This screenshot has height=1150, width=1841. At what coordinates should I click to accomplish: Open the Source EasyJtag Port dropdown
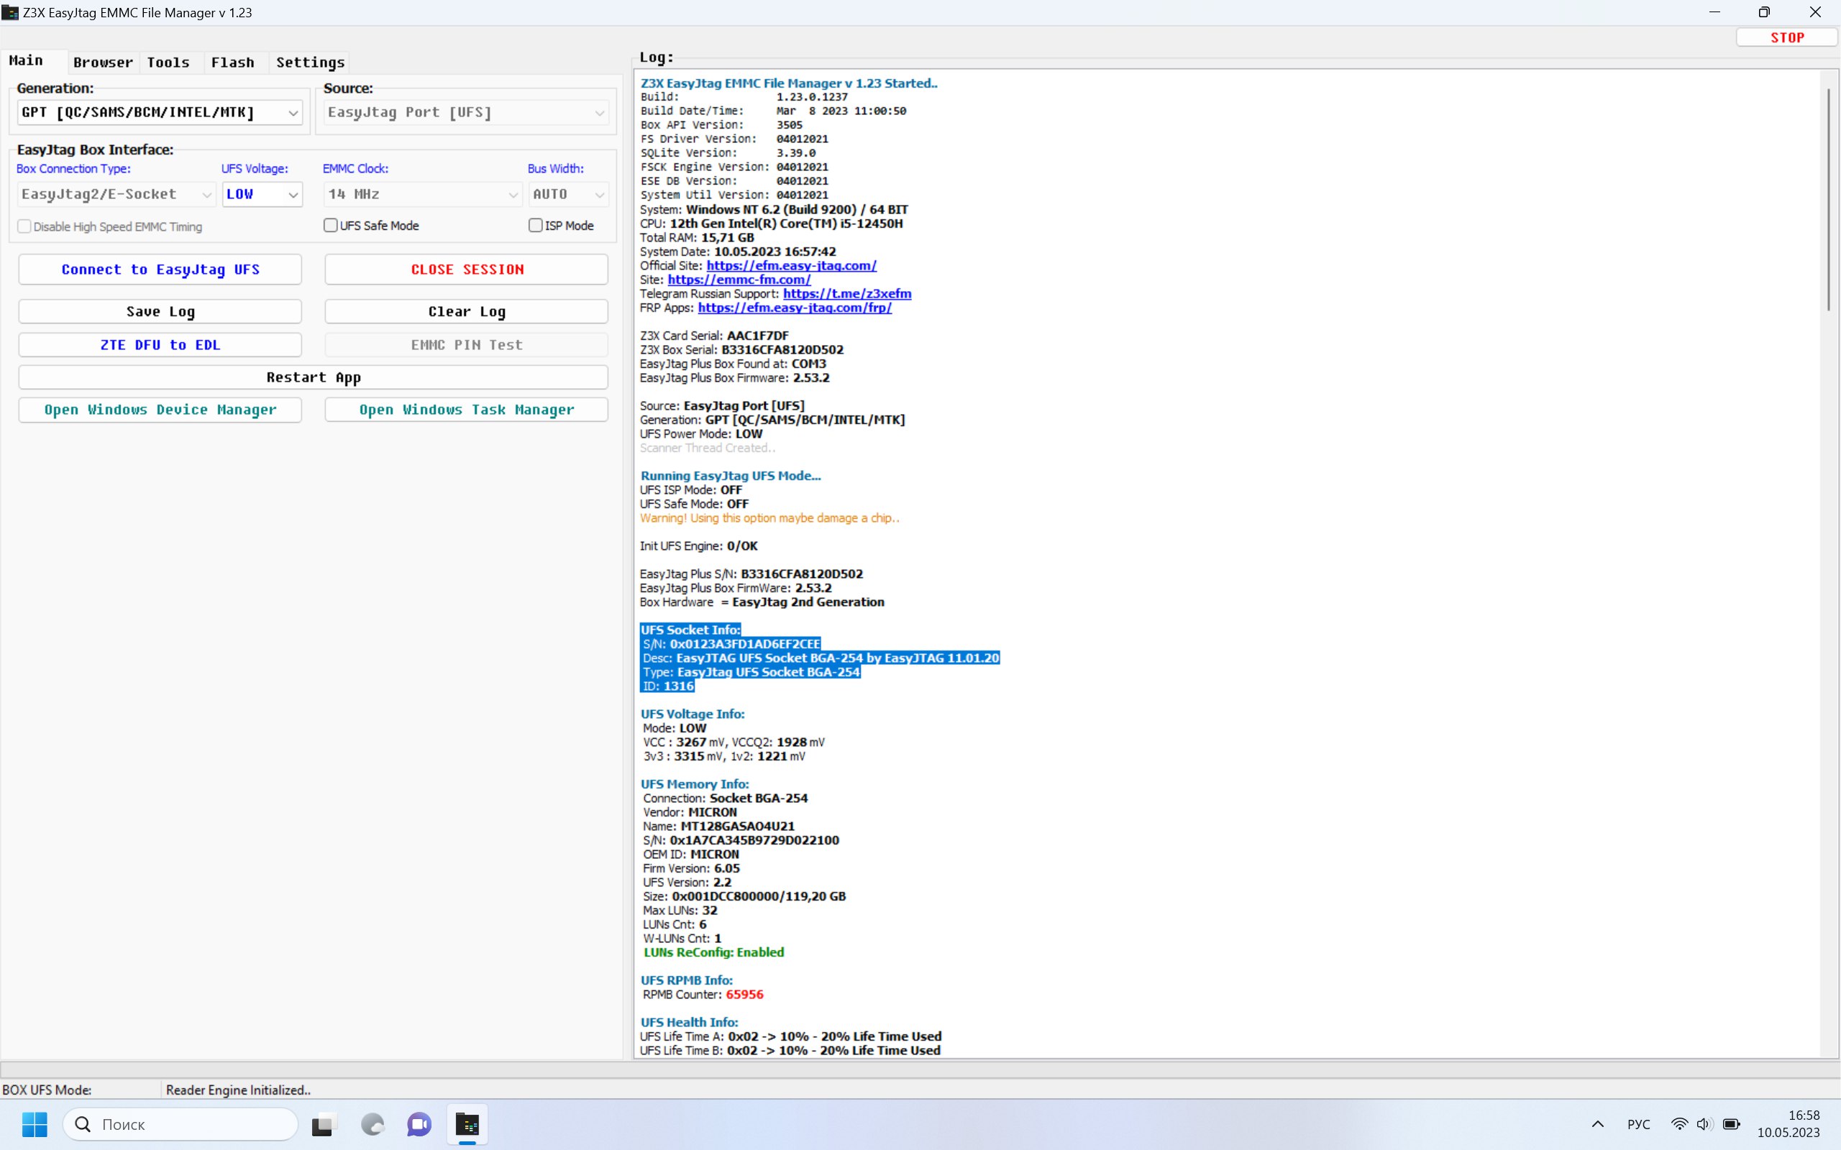(x=466, y=113)
